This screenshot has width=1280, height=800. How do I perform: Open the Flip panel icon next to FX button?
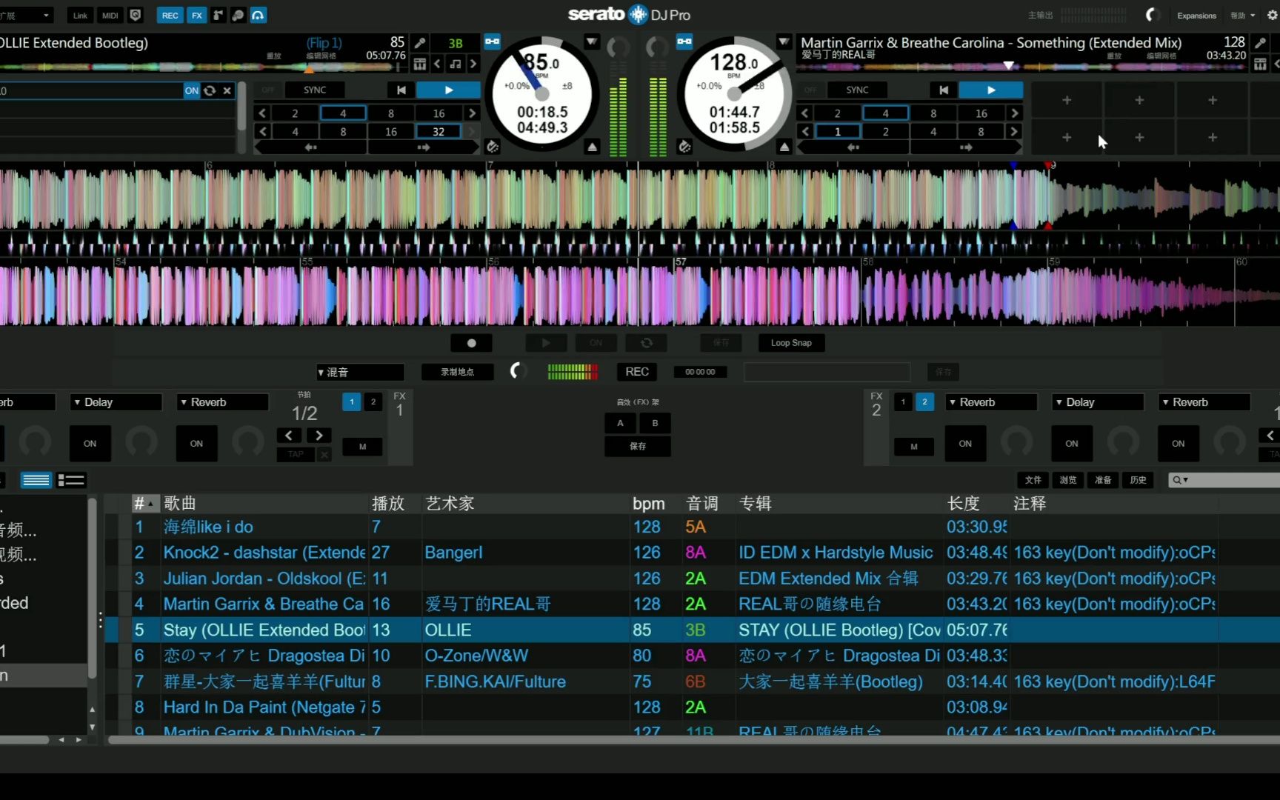219,15
